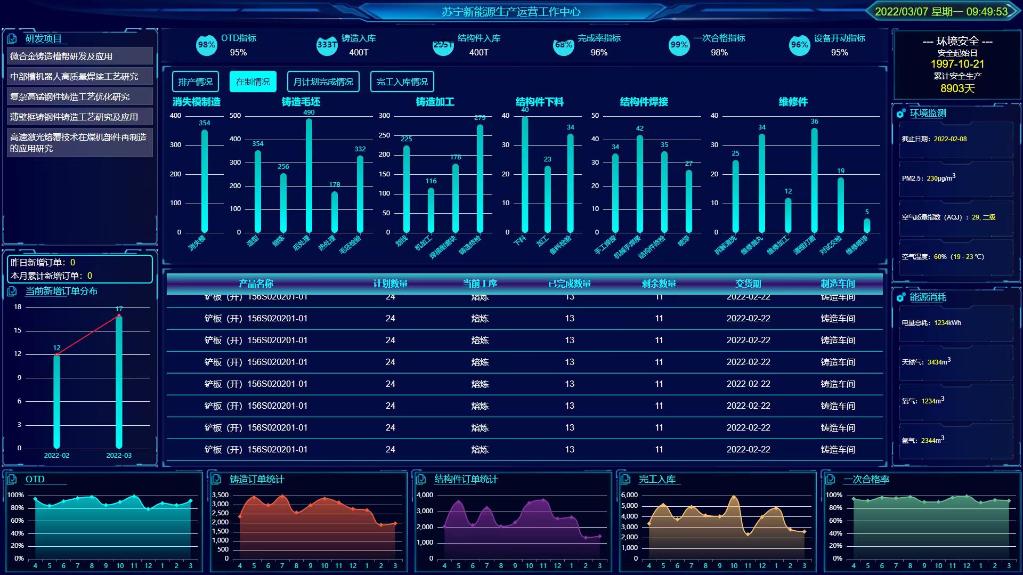Click the 490 后处理 bar in 铸造毛坯

point(309,175)
